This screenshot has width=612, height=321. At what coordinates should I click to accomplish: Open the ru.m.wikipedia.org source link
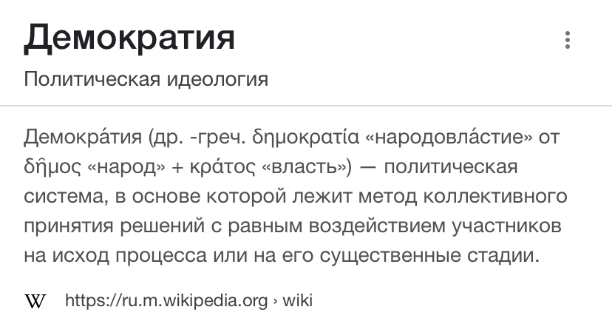click(166, 301)
